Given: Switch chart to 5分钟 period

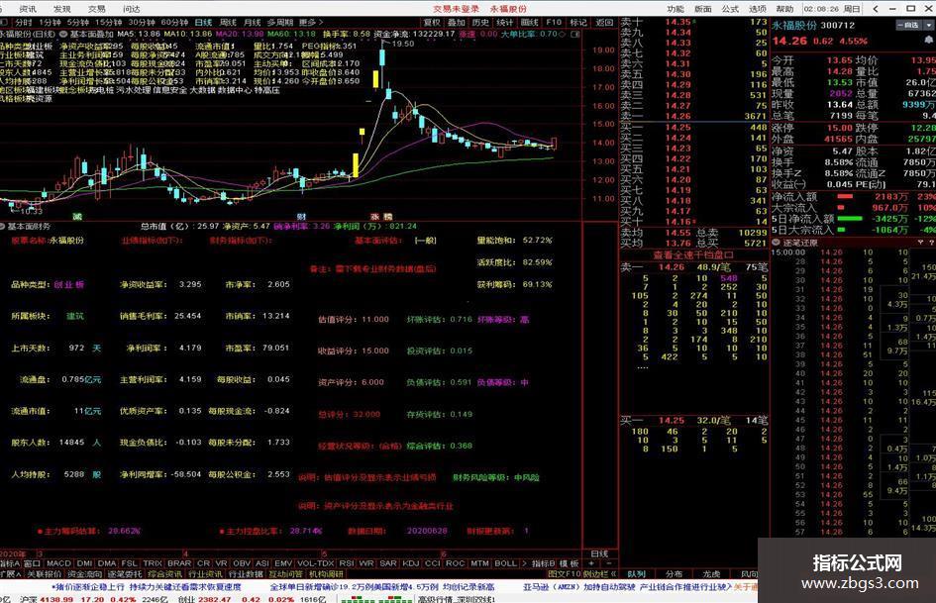Looking at the screenshot, I should [78, 22].
